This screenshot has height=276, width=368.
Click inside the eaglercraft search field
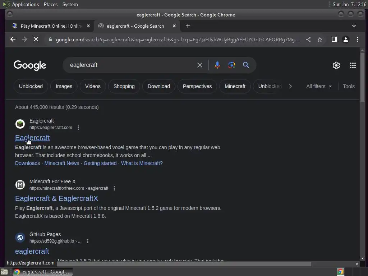tap(132, 65)
